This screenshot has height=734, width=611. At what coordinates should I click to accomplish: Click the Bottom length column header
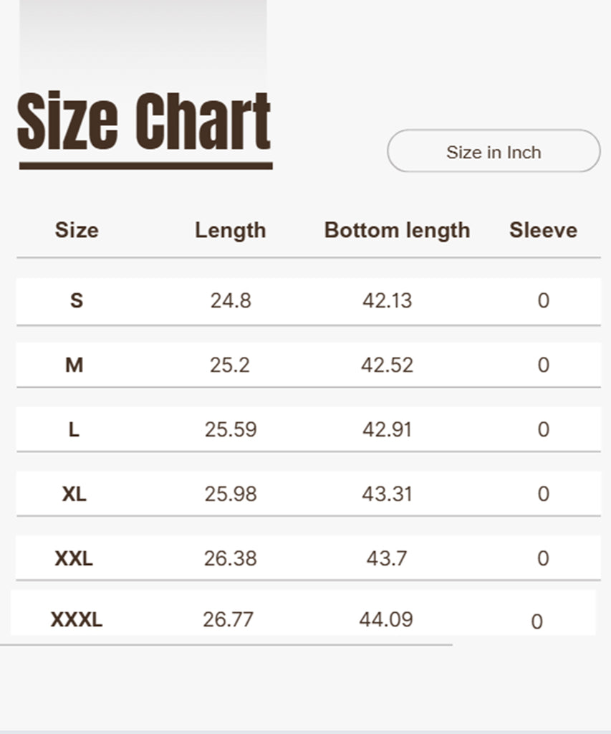pos(397,230)
